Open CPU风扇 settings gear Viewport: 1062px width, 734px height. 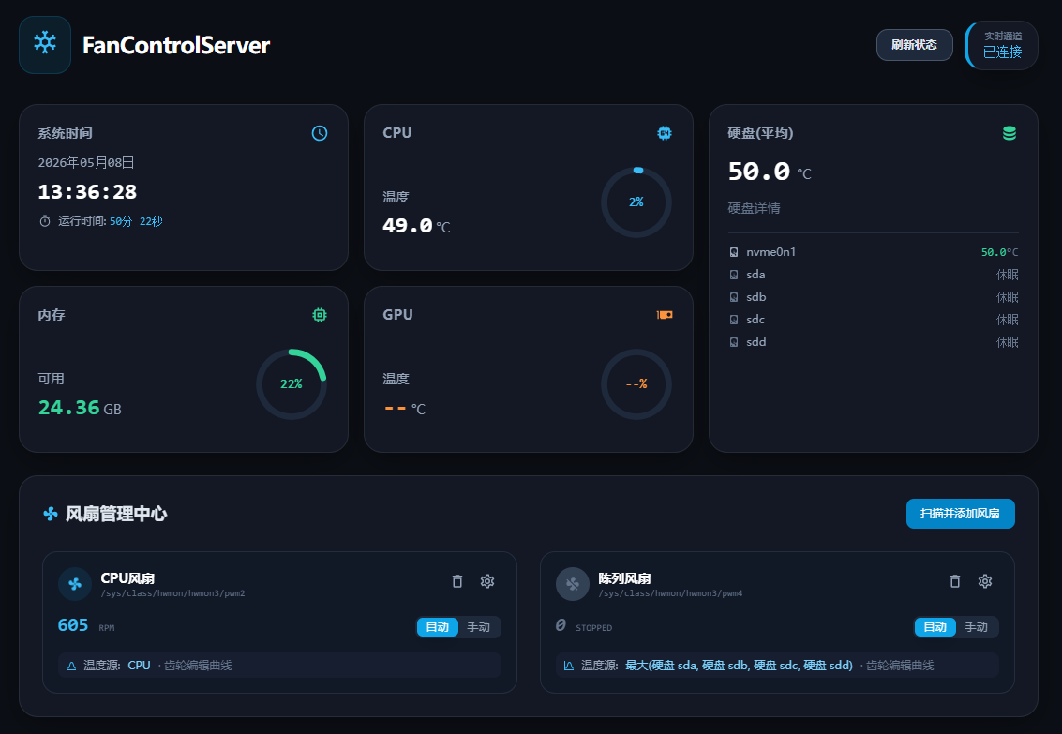pyautogui.click(x=487, y=581)
